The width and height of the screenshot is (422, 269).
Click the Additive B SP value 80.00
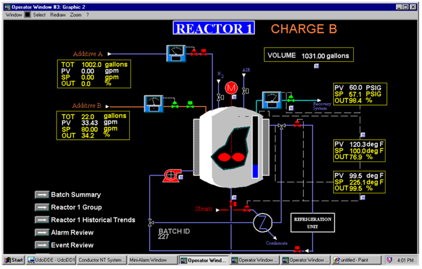[x=90, y=129]
